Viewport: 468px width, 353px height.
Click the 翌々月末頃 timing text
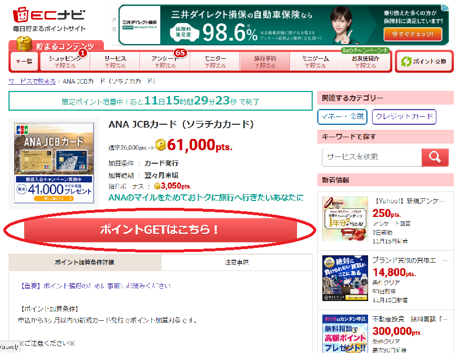tap(161, 175)
